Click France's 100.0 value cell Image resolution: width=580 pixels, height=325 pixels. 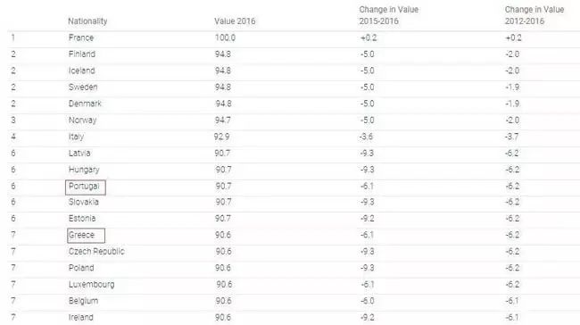point(225,37)
